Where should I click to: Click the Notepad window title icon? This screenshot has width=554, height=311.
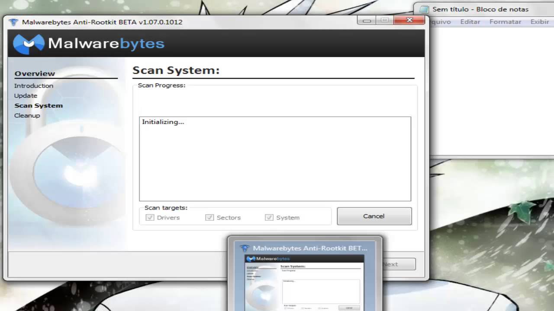pyautogui.click(x=424, y=10)
